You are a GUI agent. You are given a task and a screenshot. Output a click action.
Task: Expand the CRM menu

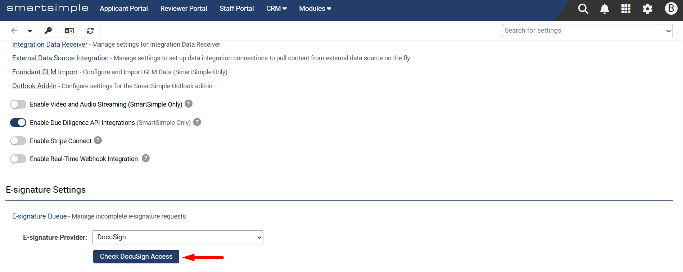(x=276, y=9)
